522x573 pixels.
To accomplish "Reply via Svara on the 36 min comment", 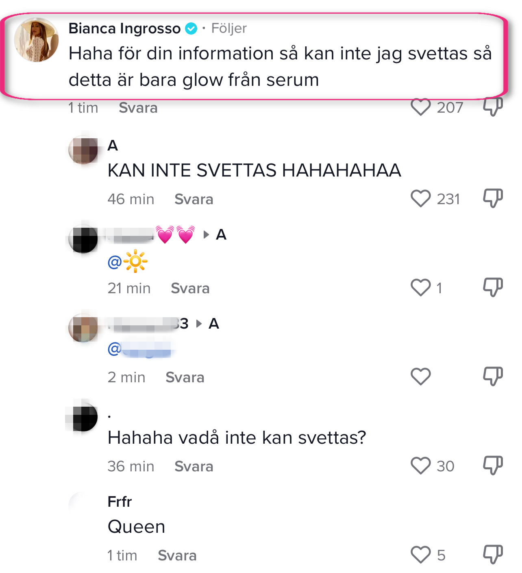I will pyautogui.click(x=194, y=466).
